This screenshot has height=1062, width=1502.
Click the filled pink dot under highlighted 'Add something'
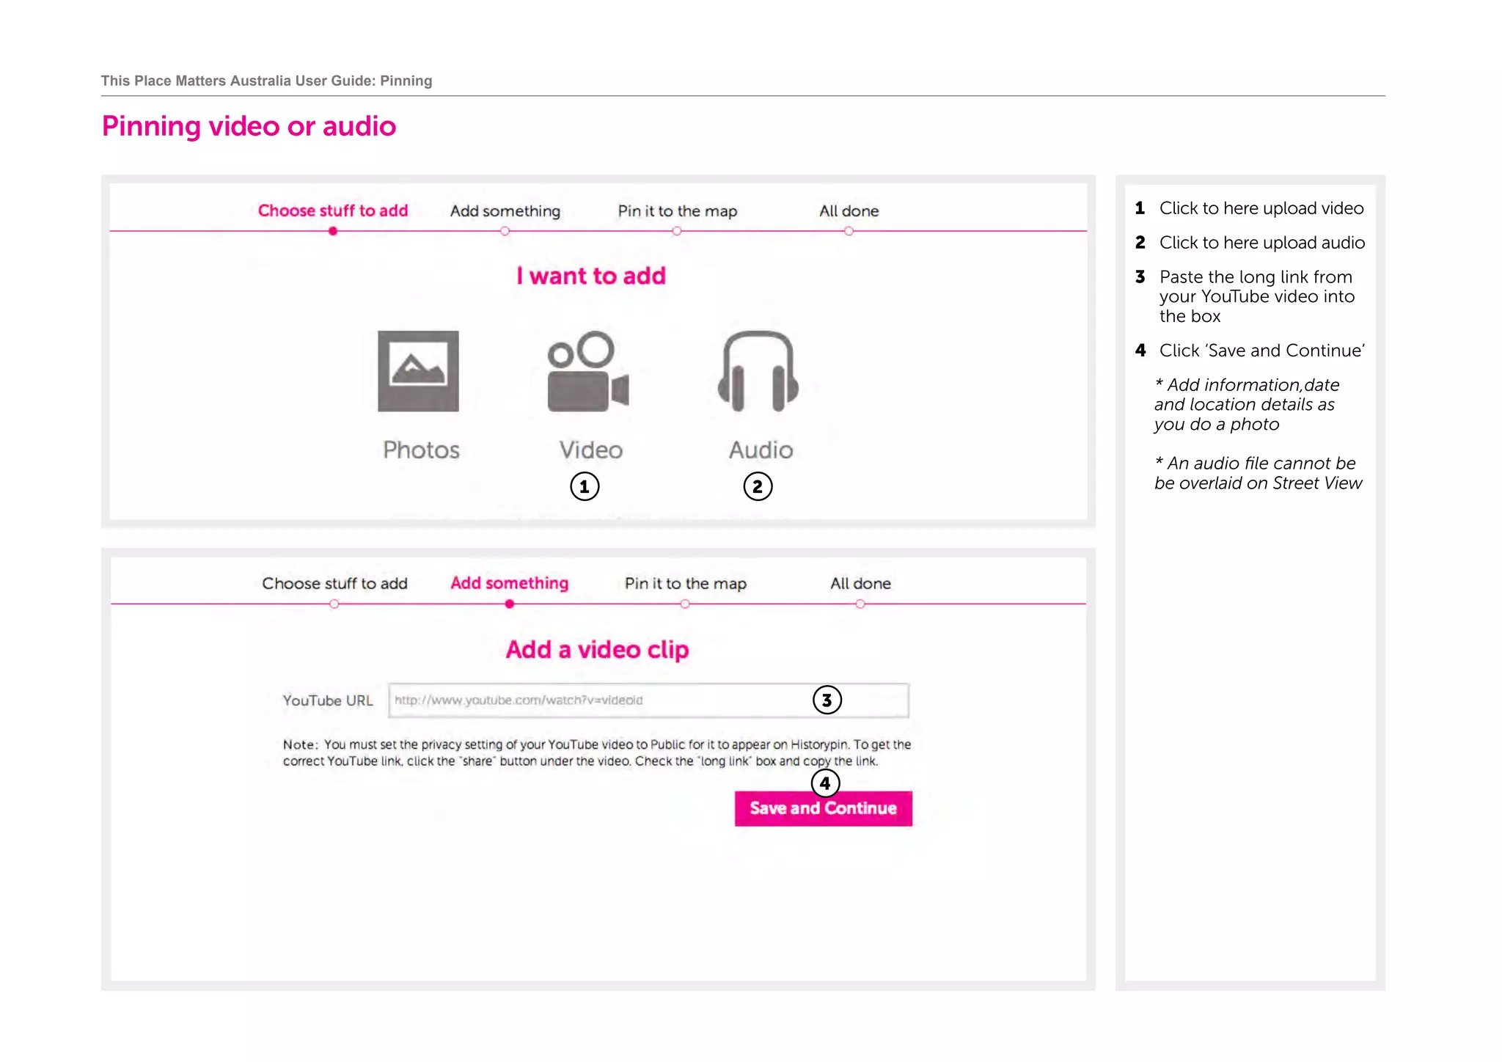(509, 604)
